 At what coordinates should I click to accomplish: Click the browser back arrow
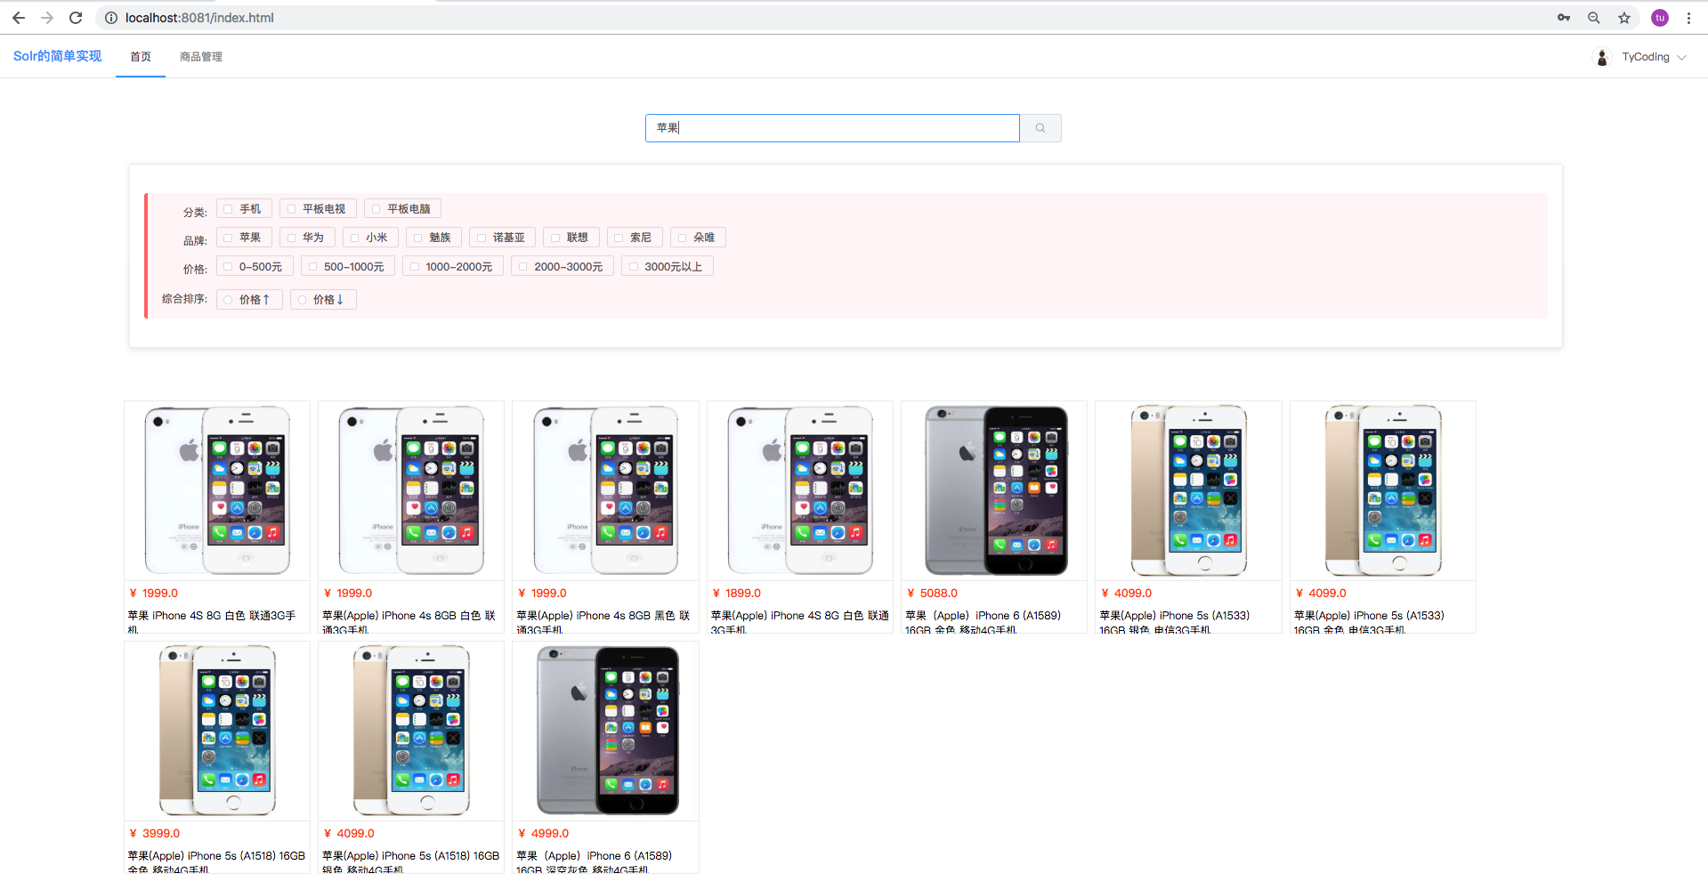tap(18, 18)
